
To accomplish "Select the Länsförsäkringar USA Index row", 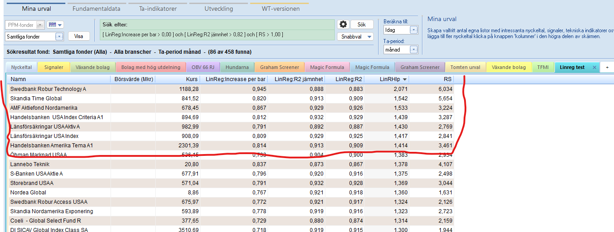I will [x=231, y=136].
